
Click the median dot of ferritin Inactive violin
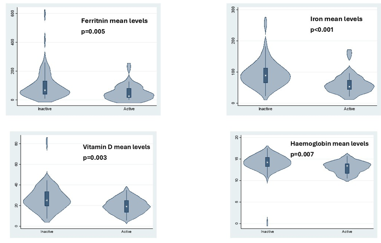tap(45, 90)
